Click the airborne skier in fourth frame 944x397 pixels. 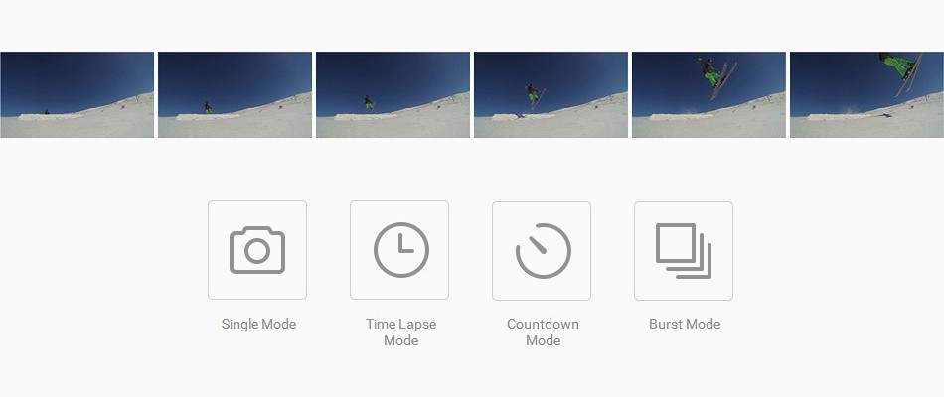click(x=534, y=95)
